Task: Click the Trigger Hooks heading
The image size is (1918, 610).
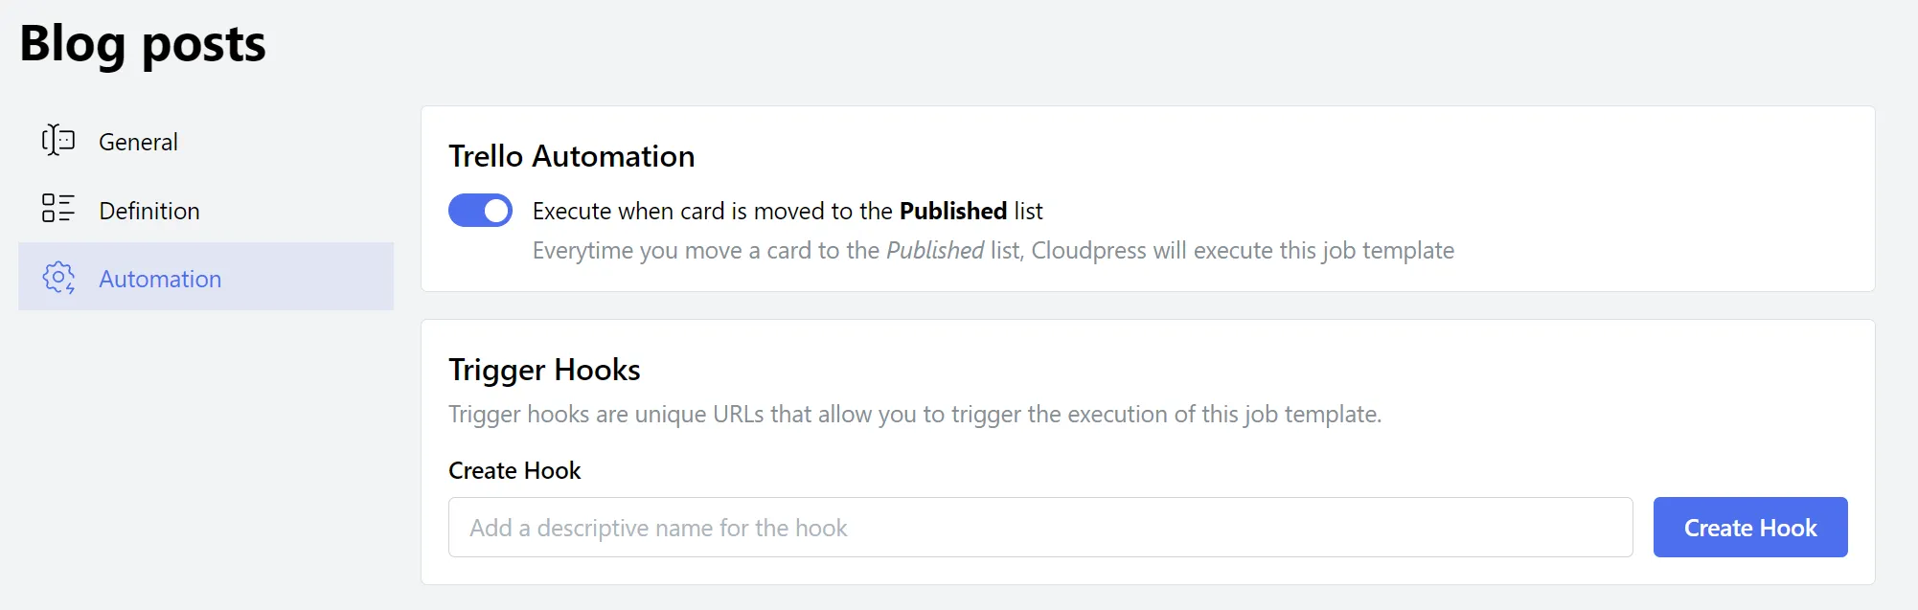Action: point(543,370)
